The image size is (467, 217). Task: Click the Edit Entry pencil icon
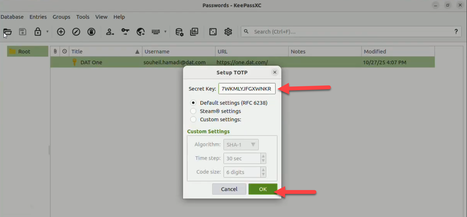click(76, 32)
